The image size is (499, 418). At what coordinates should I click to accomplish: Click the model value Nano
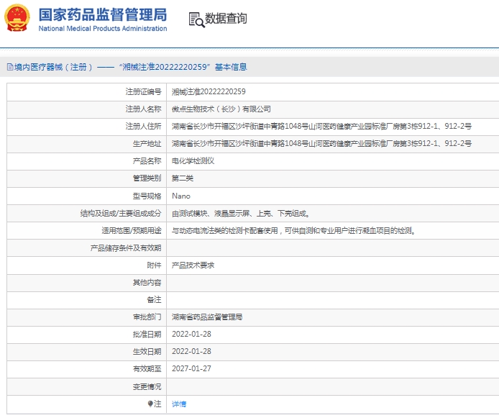point(181,196)
